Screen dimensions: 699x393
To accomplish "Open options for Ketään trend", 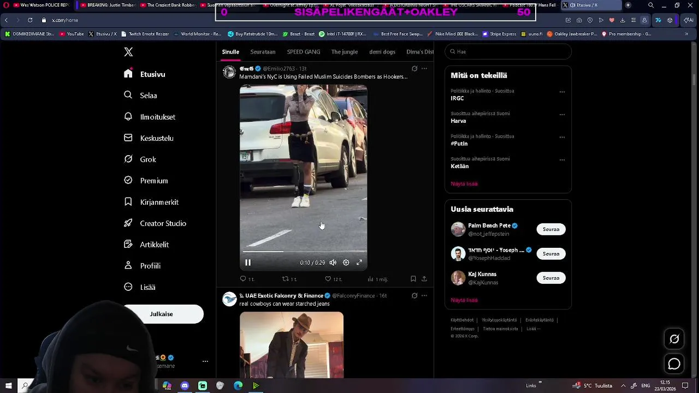I will click(562, 160).
